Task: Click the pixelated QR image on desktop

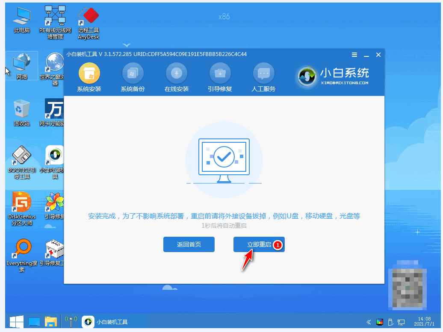Action: (x=408, y=285)
